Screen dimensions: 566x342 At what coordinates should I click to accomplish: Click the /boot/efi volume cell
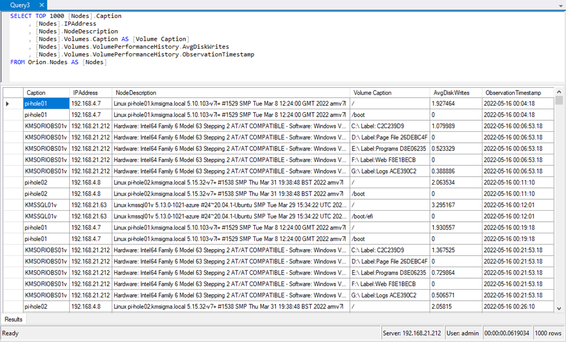[390, 217]
